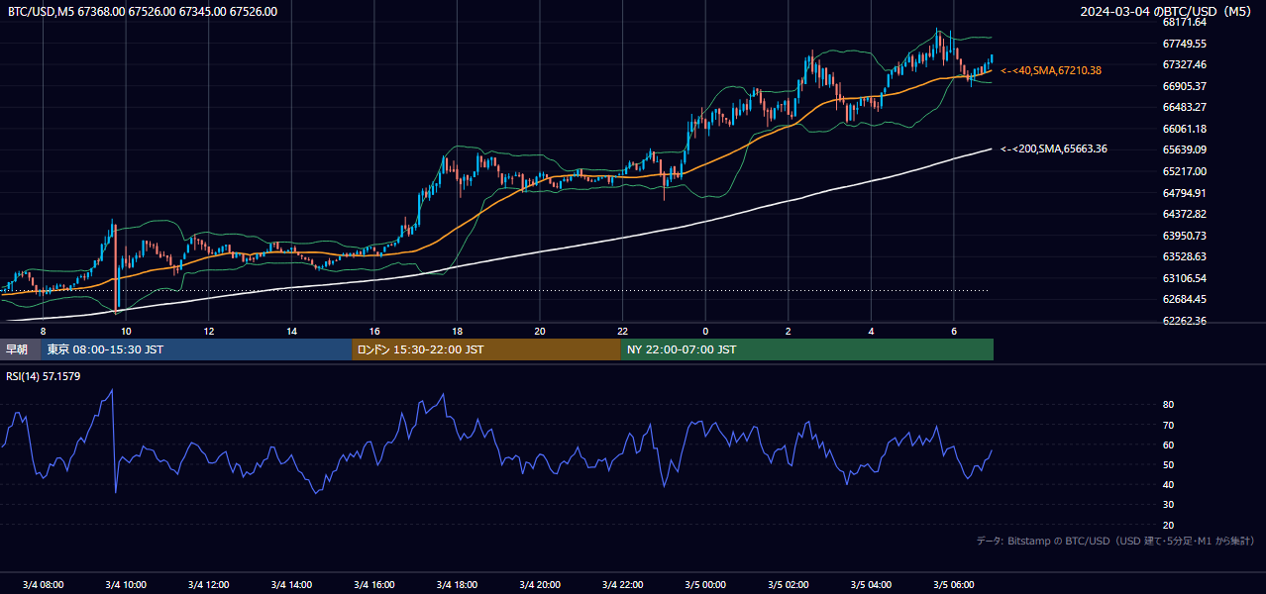Click the BTC/USD,M5 OHLC header text
Viewport: 1266px width, 594px height.
click(x=143, y=12)
